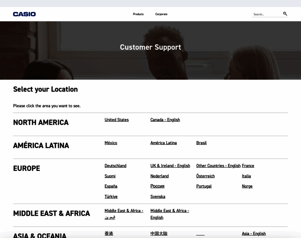Click the Casio logo
Image resolution: width=301 pixels, height=238 pixels.
[25, 14]
